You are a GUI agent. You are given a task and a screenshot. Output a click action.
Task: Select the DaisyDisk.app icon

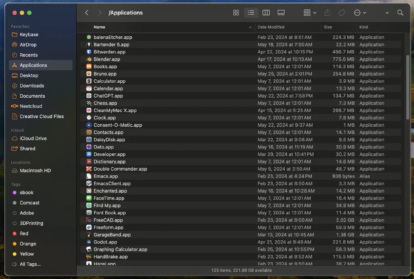click(x=89, y=140)
